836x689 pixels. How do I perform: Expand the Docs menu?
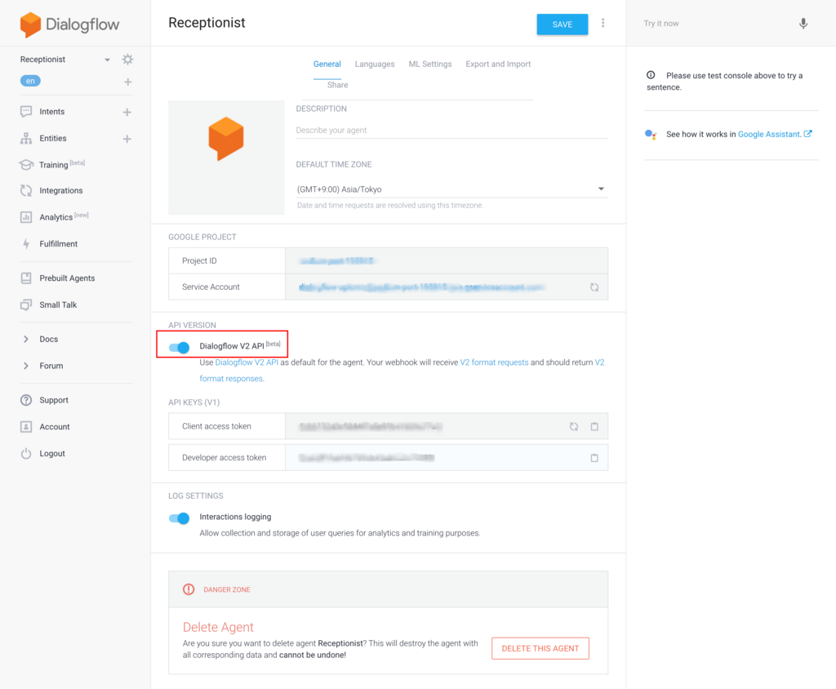(48, 339)
